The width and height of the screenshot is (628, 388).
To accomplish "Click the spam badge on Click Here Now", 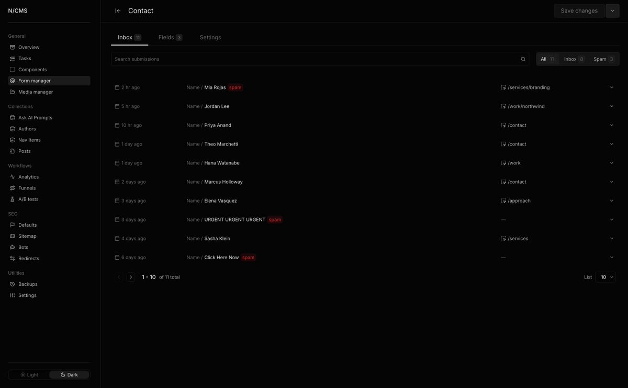I will [248, 257].
